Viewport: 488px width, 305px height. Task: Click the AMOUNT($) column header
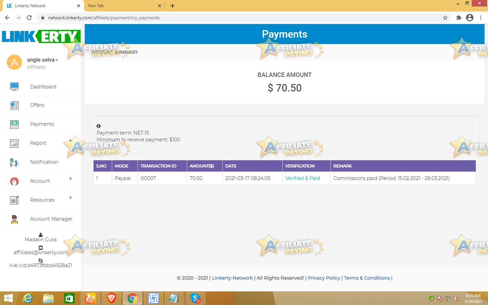click(x=205, y=166)
